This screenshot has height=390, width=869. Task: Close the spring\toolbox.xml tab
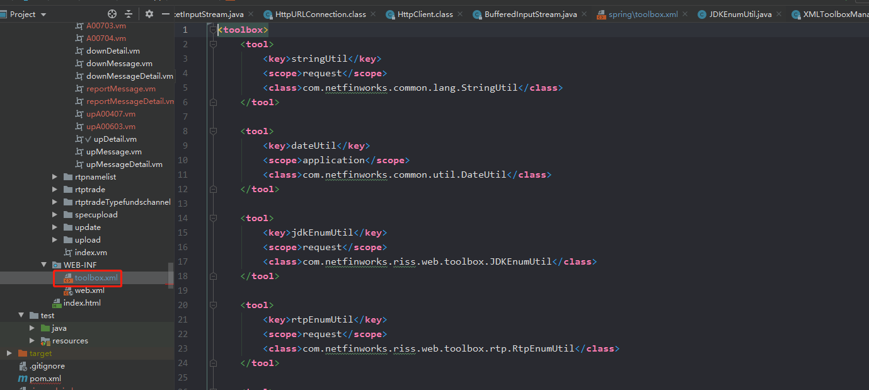click(685, 14)
